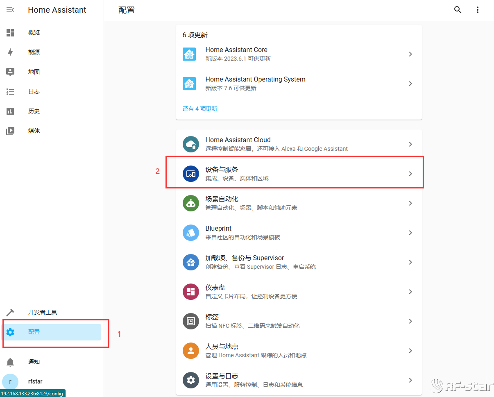Click the rfstar user avatar

[10, 382]
